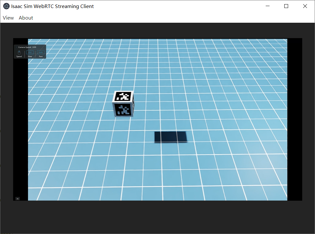The height and width of the screenshot is (234, 315).
Task: Maximize the Streaming Client window
Action: 286,6
